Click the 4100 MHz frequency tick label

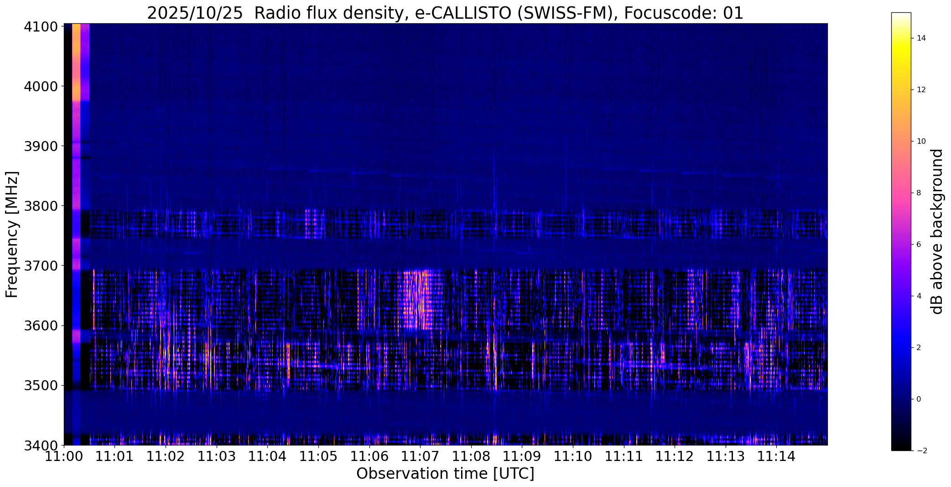pos(41,26)
